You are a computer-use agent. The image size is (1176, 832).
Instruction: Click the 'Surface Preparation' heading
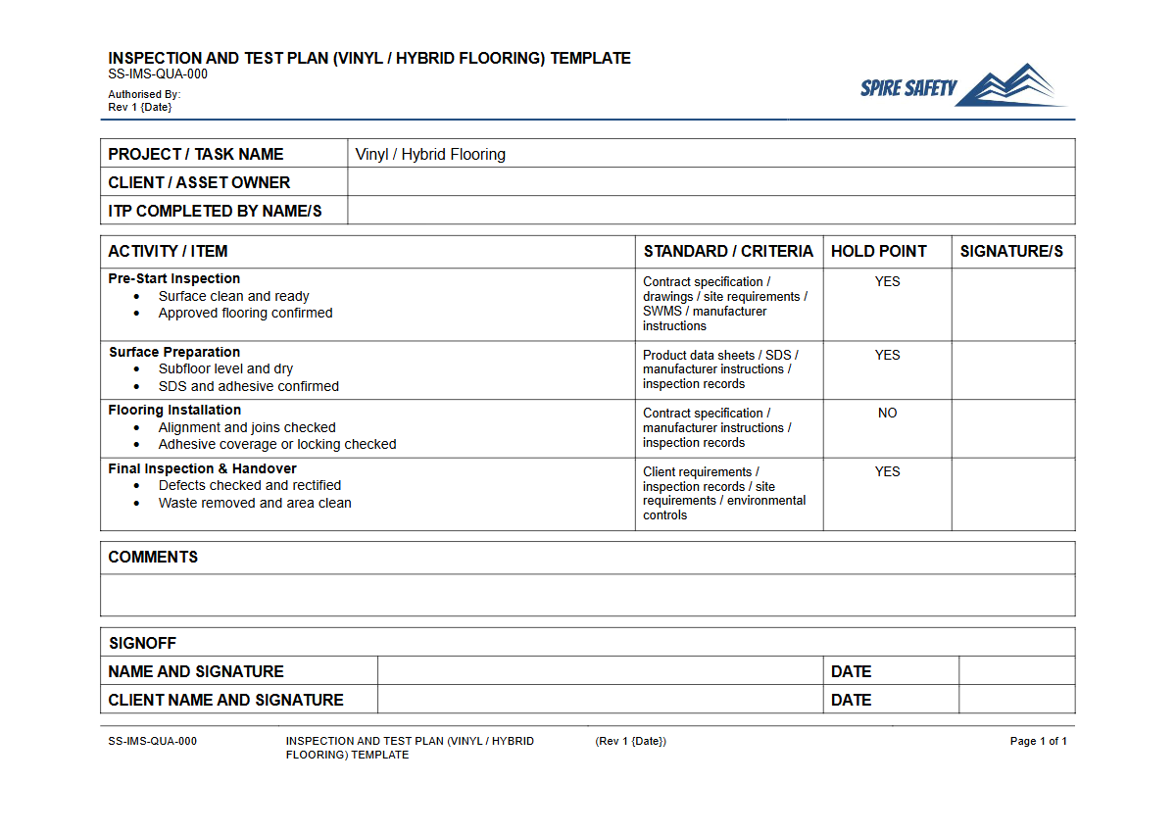(x=174, y=352)
